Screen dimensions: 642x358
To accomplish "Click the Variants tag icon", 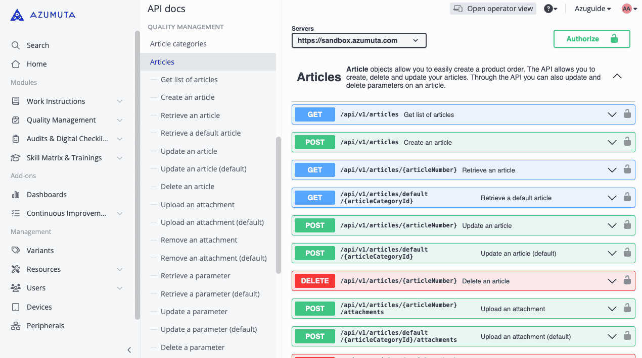I will (16, 251).
